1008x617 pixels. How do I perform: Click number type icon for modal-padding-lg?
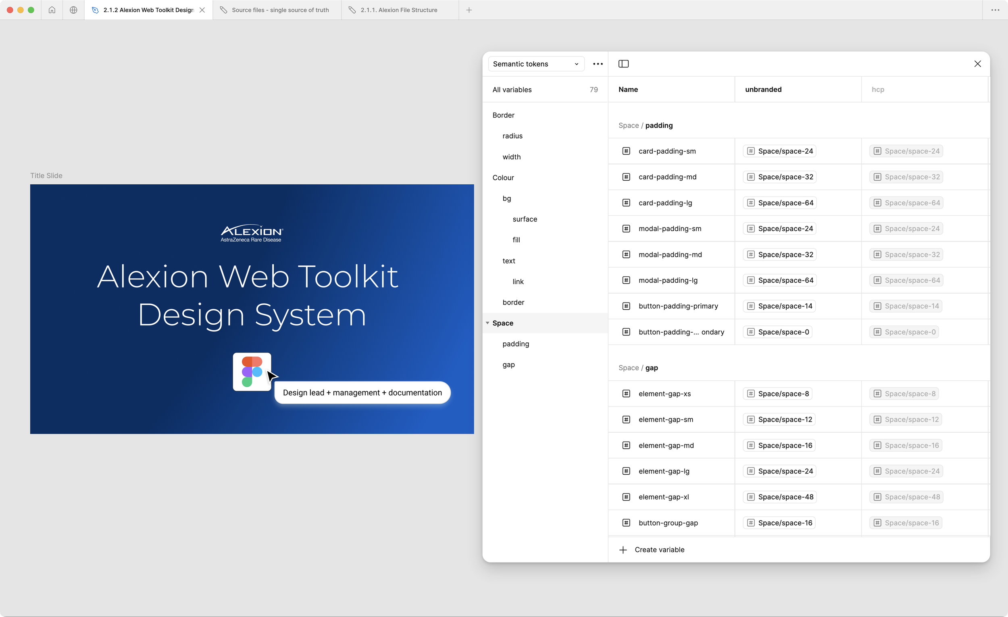coord(626,280)
